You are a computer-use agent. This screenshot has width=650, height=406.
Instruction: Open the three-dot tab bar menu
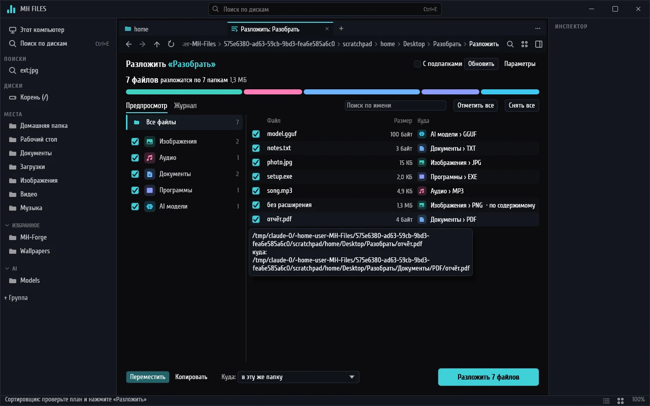538,29
